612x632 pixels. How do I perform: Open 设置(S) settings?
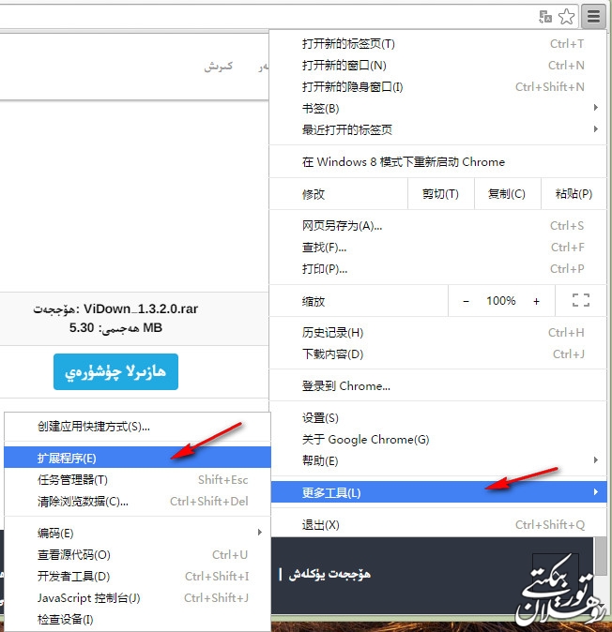point(438,418)
